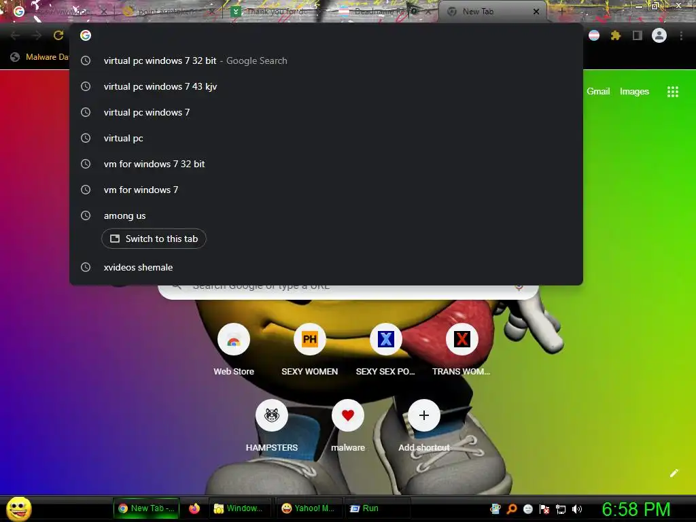This screenshot has width=696, height=522.
Task: Select suggestion 'vm for windows 7 32 bit'
Action: point(326,164)
